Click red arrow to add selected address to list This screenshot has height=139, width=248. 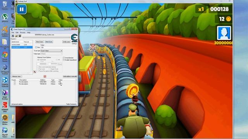(x=35, y=72)
